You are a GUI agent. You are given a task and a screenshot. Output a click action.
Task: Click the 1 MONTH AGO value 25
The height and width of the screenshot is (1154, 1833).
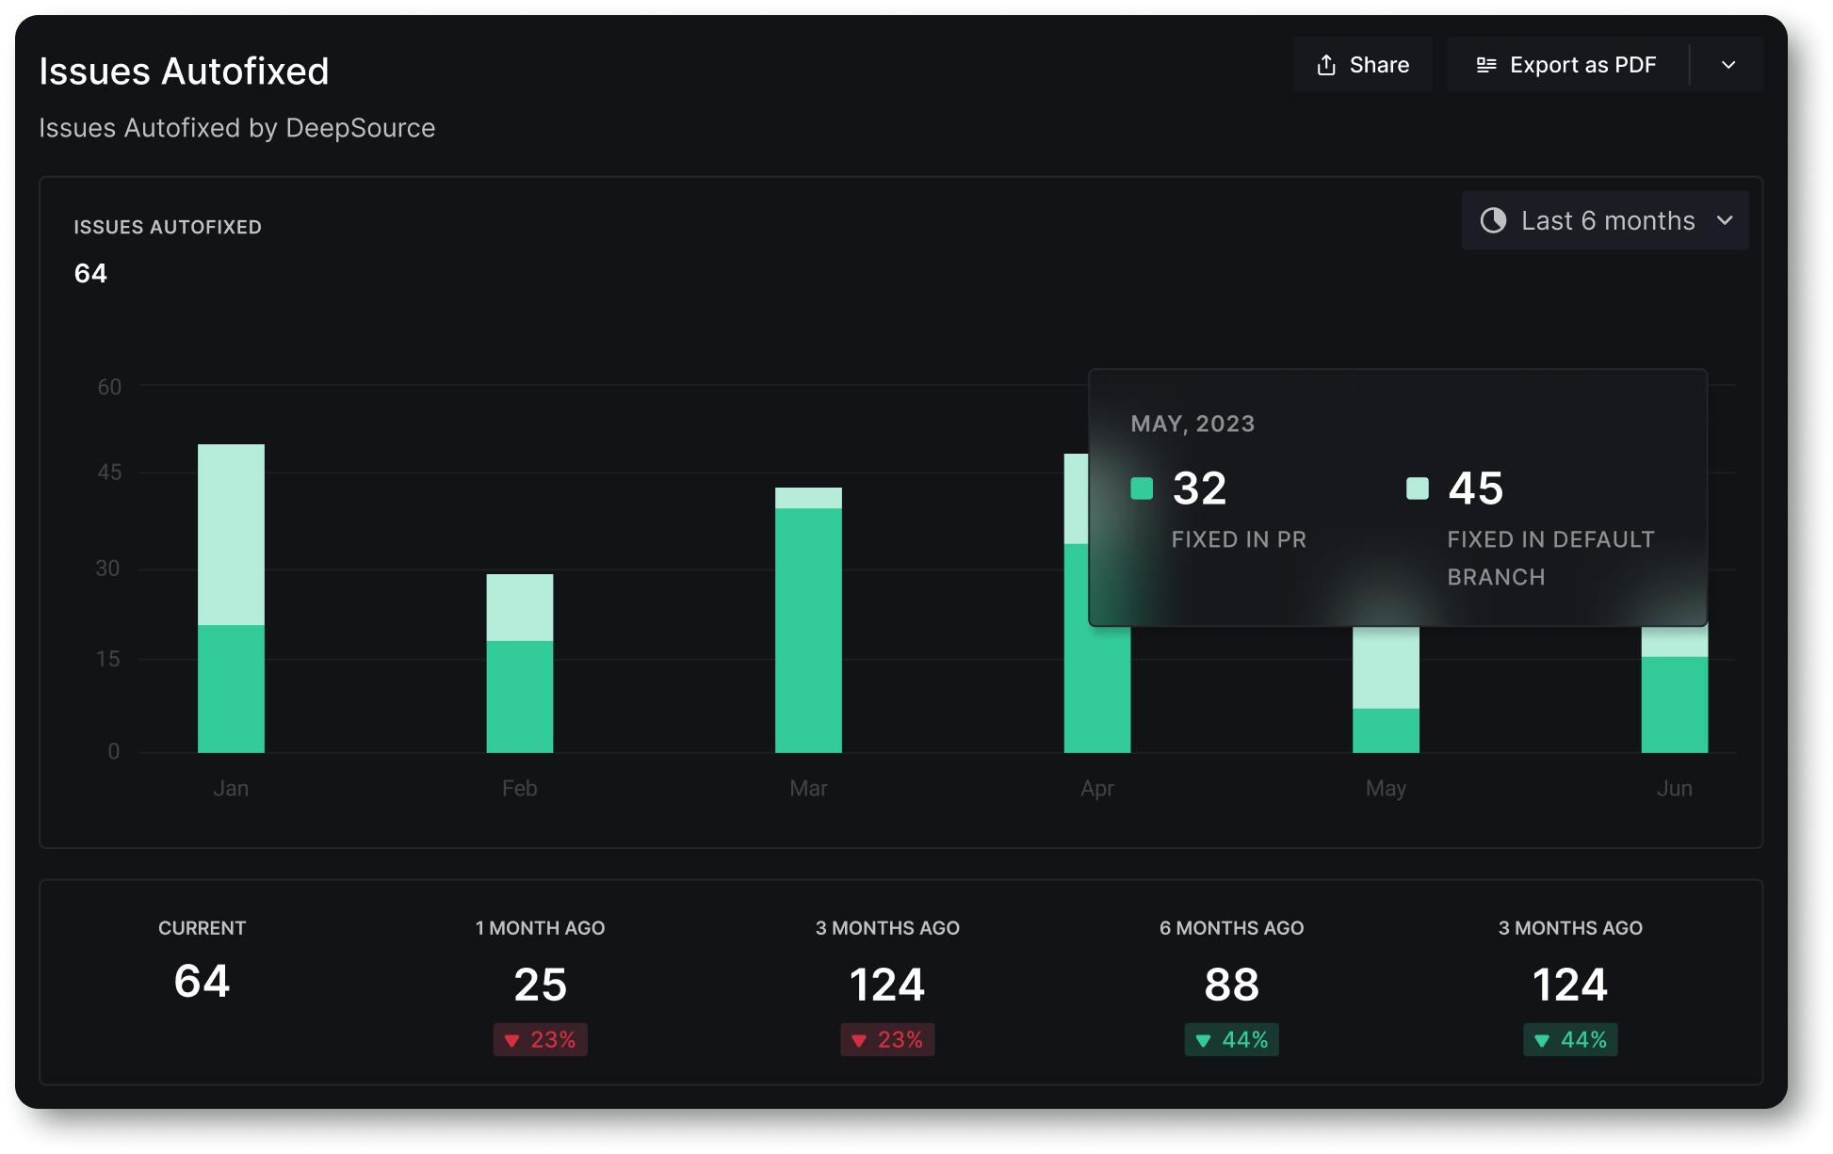(541, 986)
